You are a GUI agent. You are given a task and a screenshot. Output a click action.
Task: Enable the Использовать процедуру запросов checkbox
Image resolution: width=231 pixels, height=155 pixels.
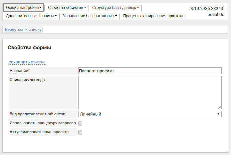80,123
